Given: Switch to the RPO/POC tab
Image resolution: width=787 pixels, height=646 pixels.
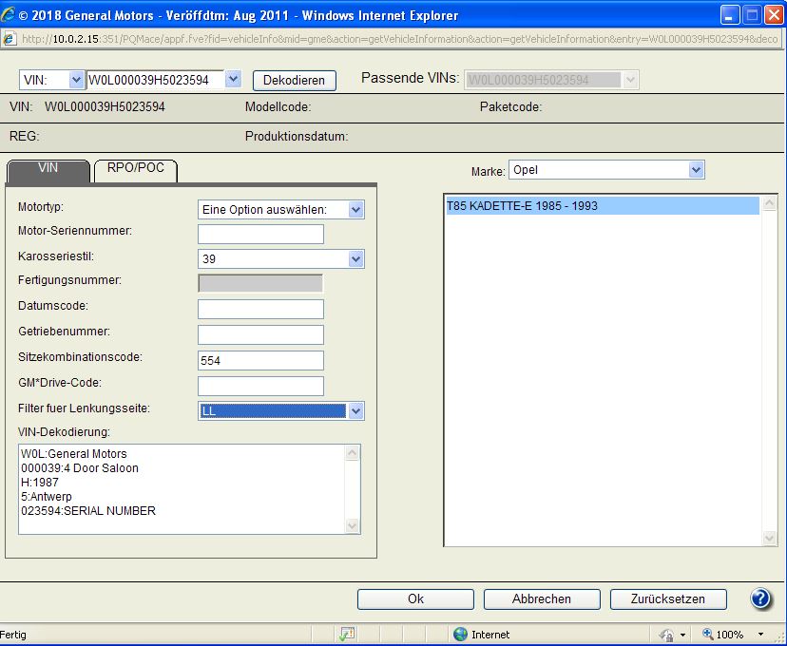Looking at the screenshot, I should (136, 169).
